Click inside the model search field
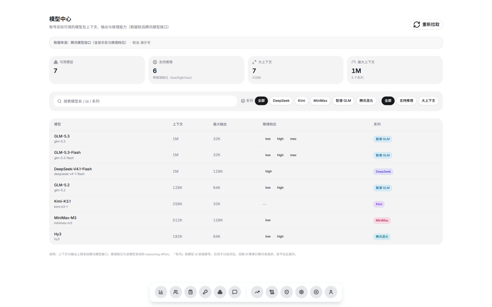This screenshot has height=307, width=492. click(x=145, y=101)
